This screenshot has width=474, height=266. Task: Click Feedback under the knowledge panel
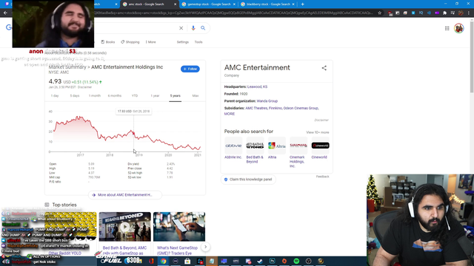coord(323,177)
